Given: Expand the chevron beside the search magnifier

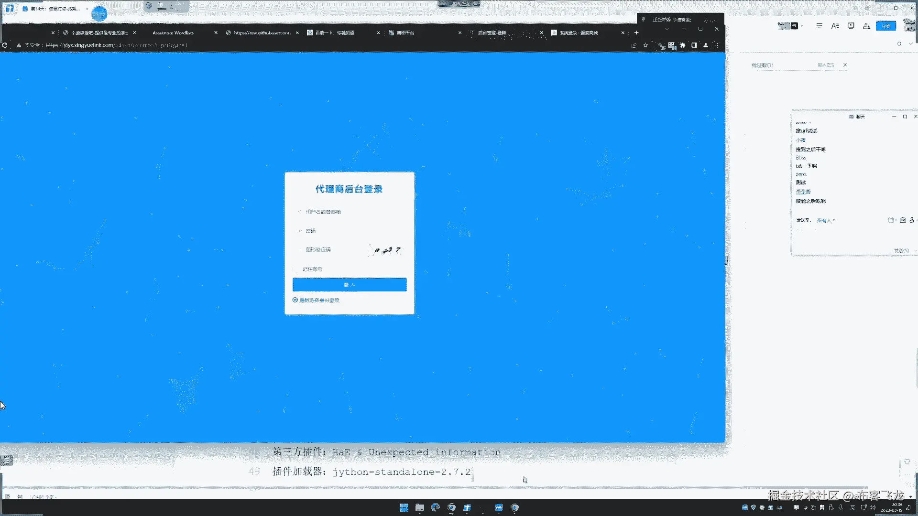Looking at the screenshot, I should (x=911, y=44).
